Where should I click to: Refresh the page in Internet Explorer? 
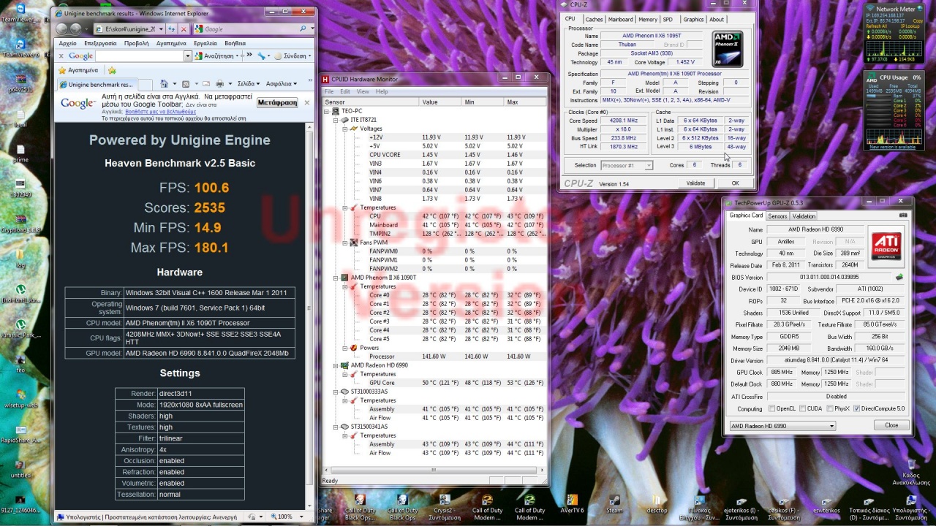coord(172,29)
